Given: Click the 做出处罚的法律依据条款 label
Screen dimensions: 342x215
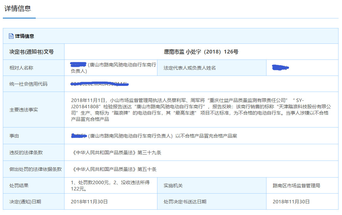Looking at the screenshot, I should [35, 169].
